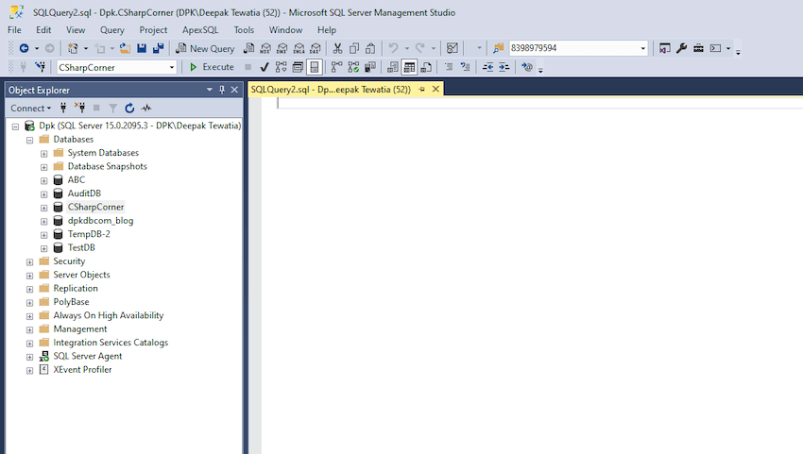Viewport: 803px width, 454px height.
Task: Toggle Results to Text option
Action: 393,67
